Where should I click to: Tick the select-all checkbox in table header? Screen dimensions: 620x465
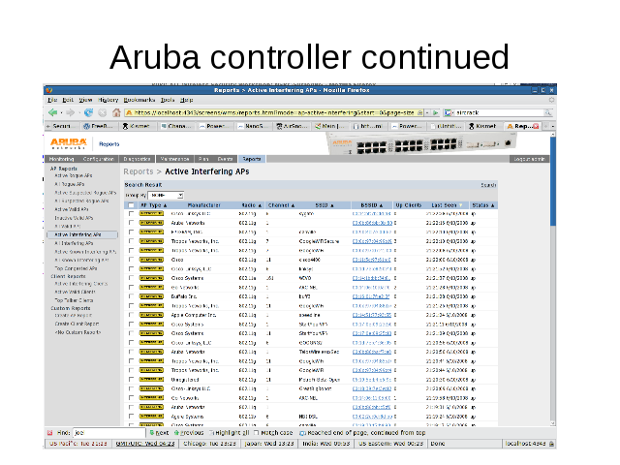pos(132,205)
